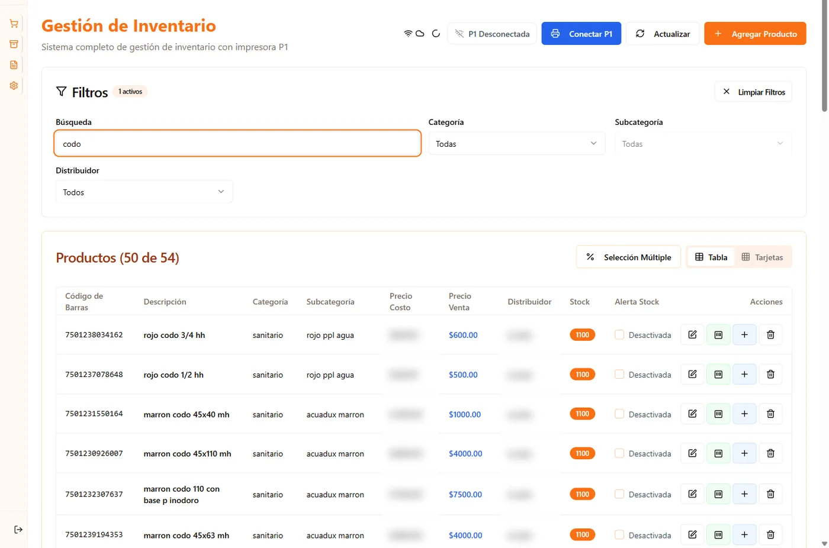Toggle stock alert for rojo codo 3/4 hh
Image resolution: width=829 pixels, height=548 pixels.
[619, 335]
